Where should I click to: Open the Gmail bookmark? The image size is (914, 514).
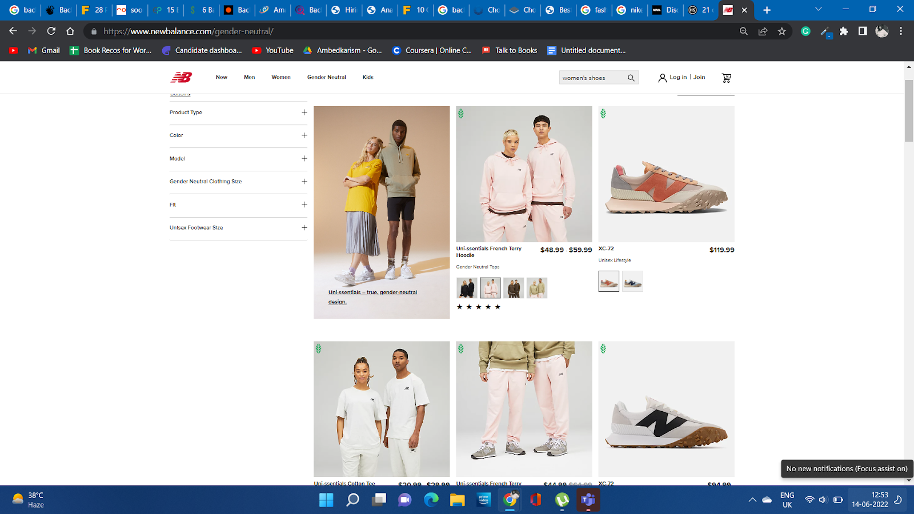pos(44,50)
